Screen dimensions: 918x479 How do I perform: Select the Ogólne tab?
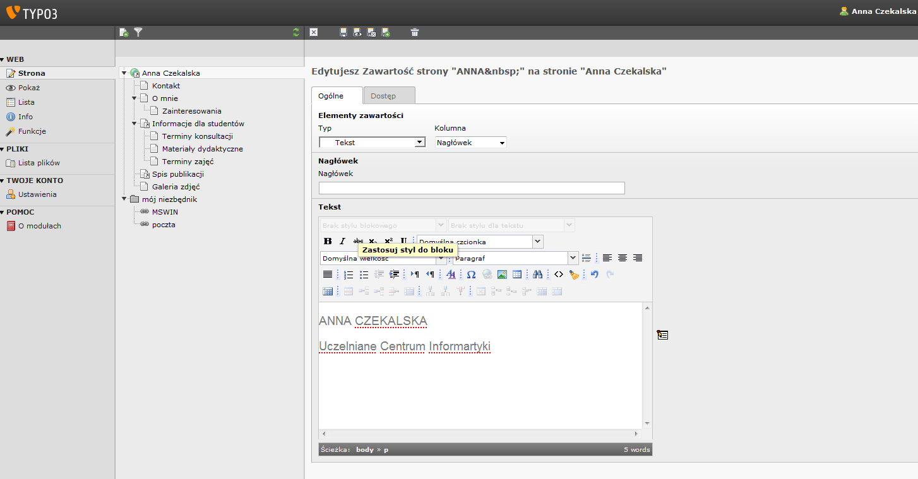337,96
